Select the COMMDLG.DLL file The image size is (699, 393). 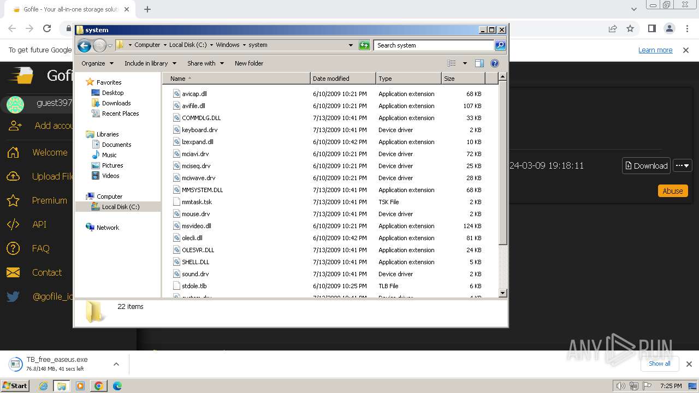201,118
